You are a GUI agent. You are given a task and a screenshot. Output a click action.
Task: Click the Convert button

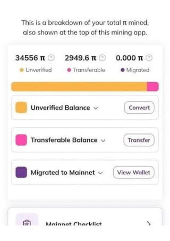[x=139, y=108]
